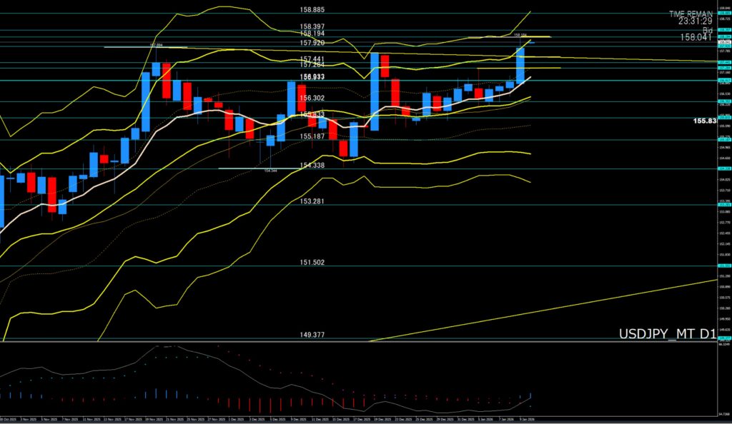Click the TIME REMAIN countdown text
The image size is (732, 424).
coord(691,14)
